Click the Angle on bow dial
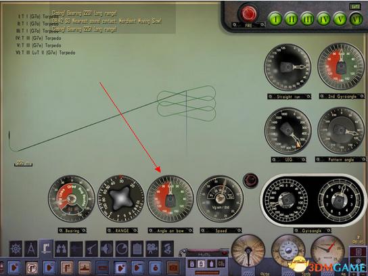 pyautogui.click(x=170, y=198)
